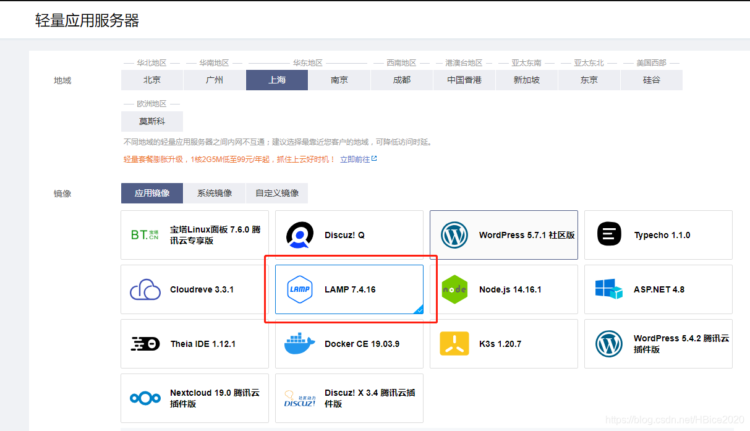Choose Nextcloud 19.0 腾讯云插件版 name
Screen dimensions: 750x431
tap(215, 398)
